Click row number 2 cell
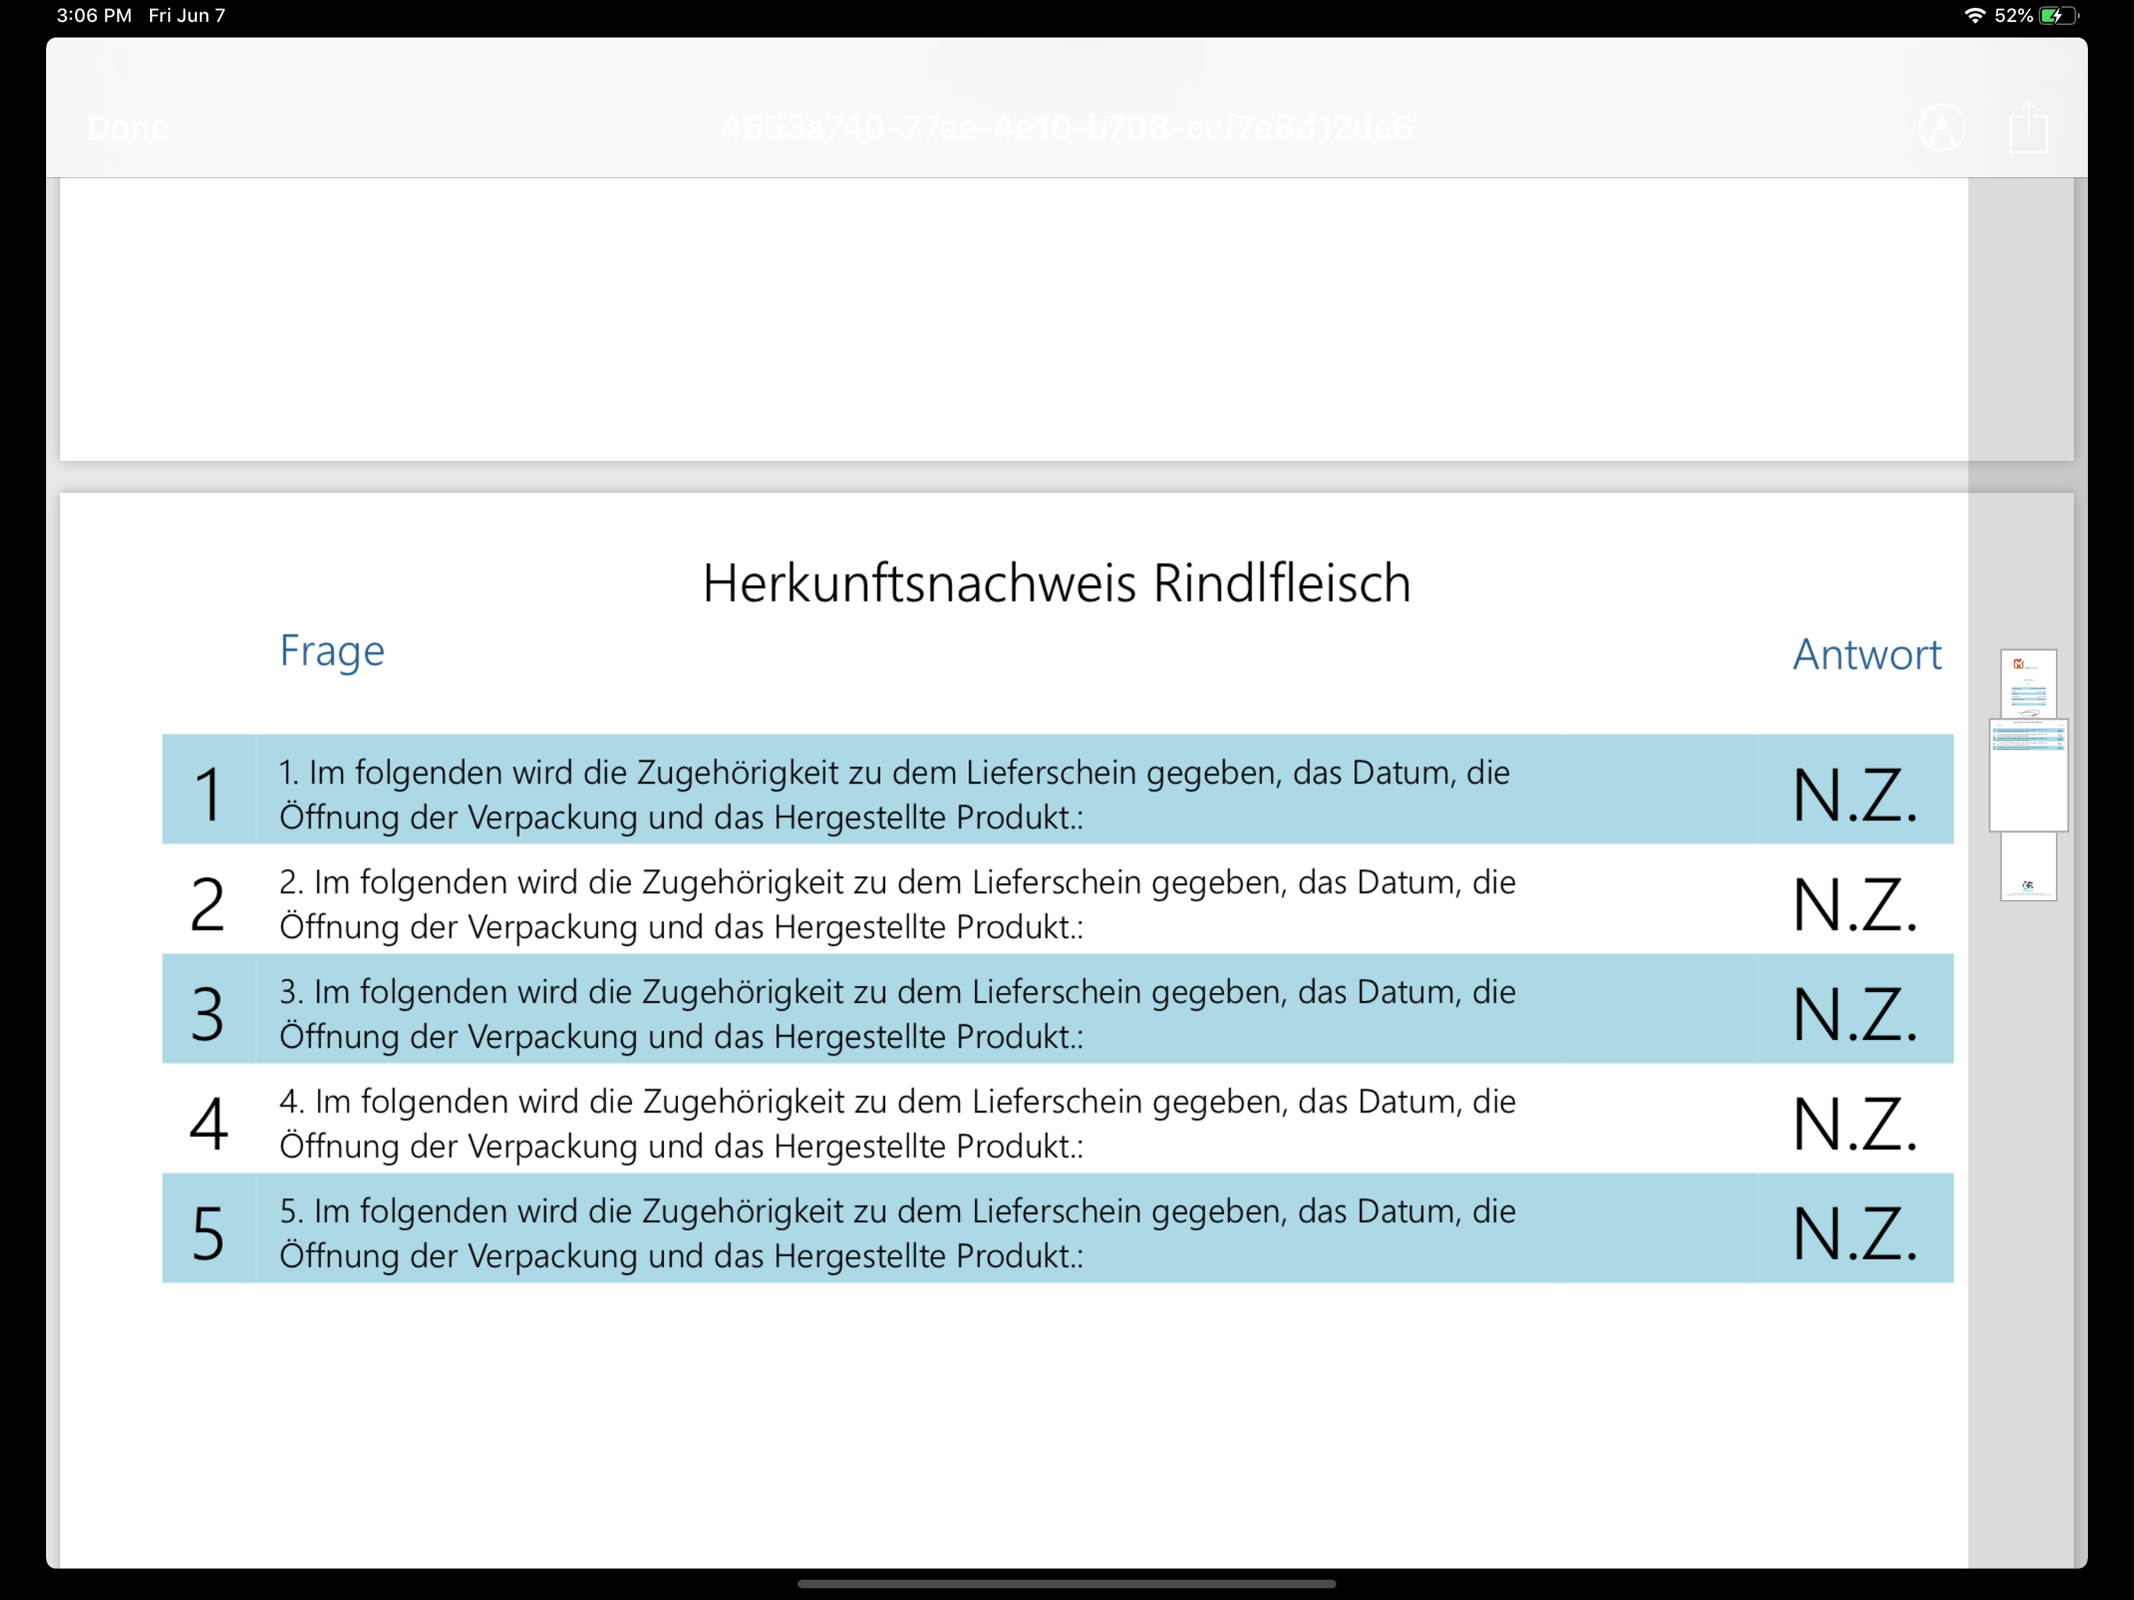 [x=209, y=899]
